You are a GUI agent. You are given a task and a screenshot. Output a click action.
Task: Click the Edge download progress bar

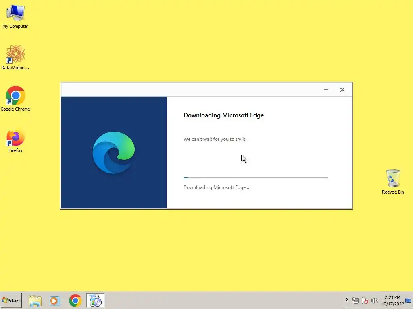tap(256, 177)
